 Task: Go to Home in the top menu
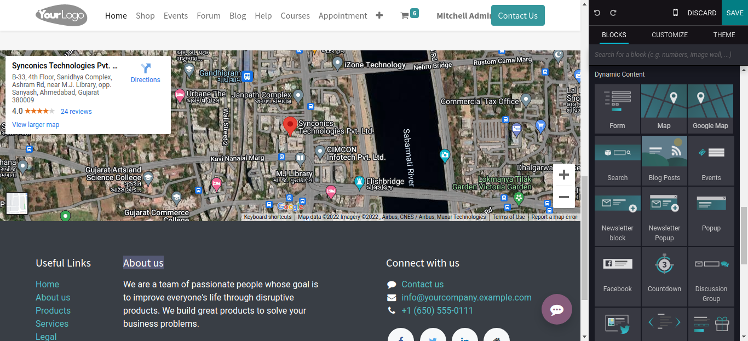116,16
